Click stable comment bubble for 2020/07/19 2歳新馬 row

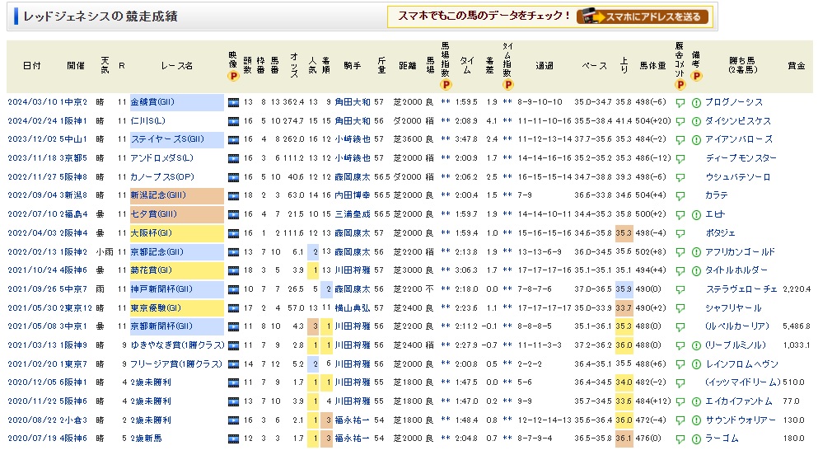click(680, 437)
